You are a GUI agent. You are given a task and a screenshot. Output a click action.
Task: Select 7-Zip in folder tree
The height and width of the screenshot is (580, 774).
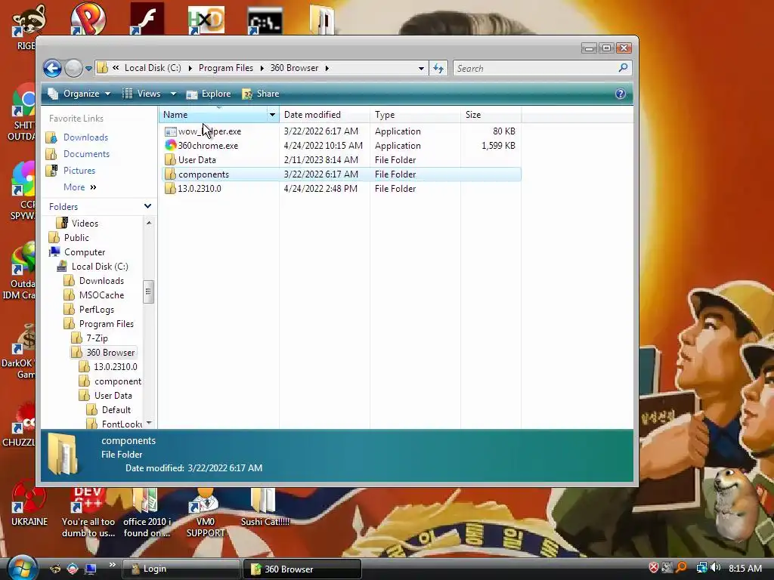pos(97,338)
